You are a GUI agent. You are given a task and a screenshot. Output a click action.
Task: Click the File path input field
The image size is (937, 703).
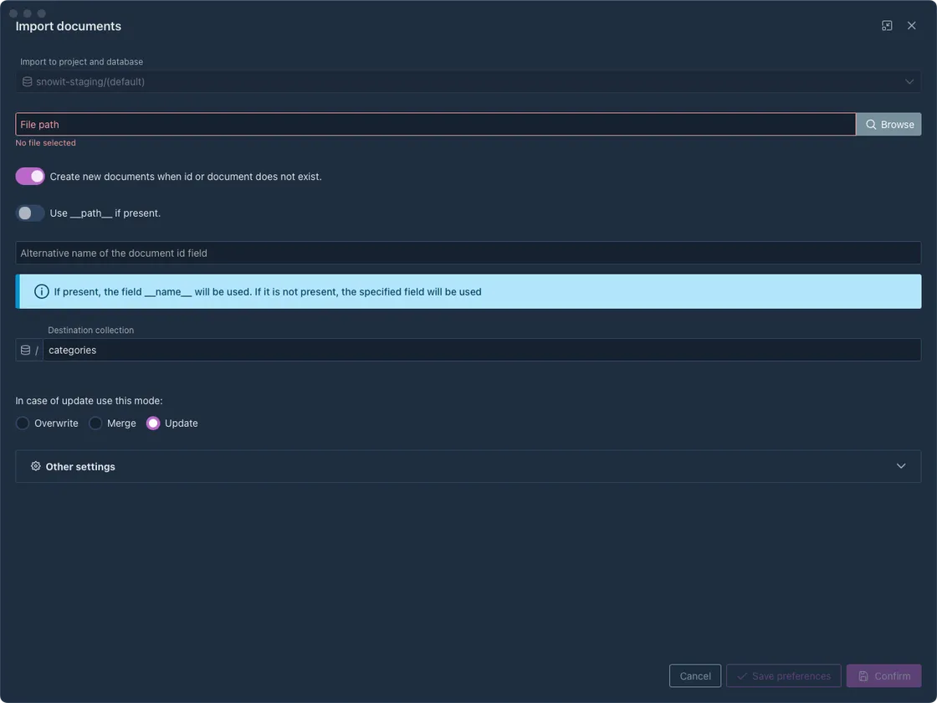coord(436,125)
